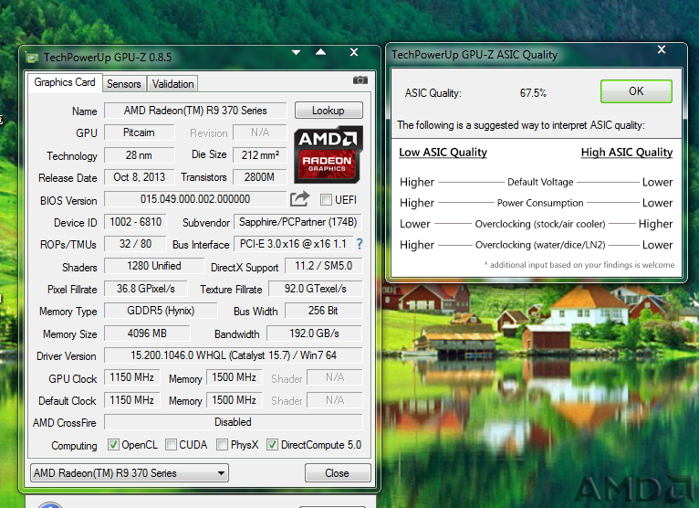699x508 pixels.
Task: Click the Subvendor value Sapphire/PCPartner
Action: click(x=297, y=222)
